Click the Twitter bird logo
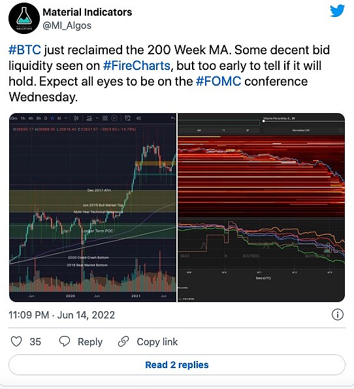Image resolution: width=354 pixels, height=389 pixels. pyautogui.click(x=338, y=10)
